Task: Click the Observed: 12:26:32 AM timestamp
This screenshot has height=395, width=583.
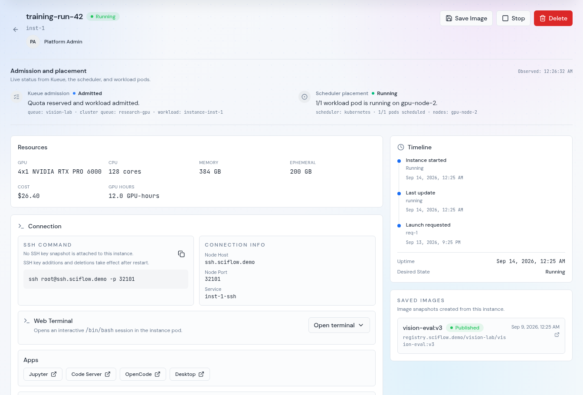Action: coord(545,71)
